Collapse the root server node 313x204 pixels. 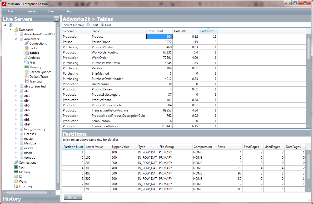pyautogui.click(x=5, y=25)
